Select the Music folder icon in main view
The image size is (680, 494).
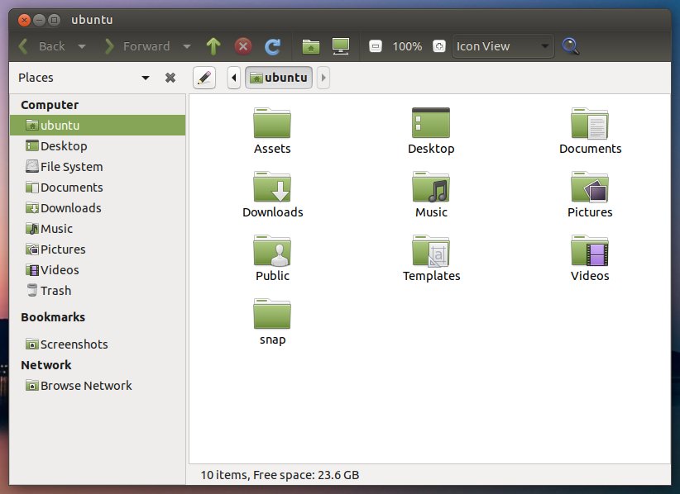(x=431, y=187)
